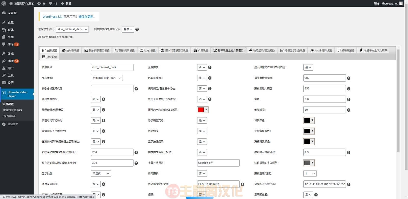Click the WordPress 5.7.1 link
The image size is (408, 199).
[x=53, y=17]
